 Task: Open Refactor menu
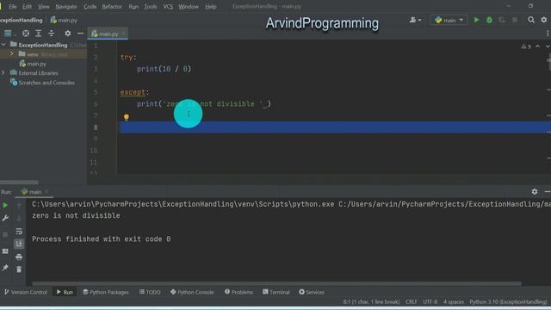(112, 6)
